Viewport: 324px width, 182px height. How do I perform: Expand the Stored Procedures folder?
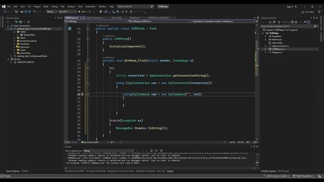[x=14, y=41]
